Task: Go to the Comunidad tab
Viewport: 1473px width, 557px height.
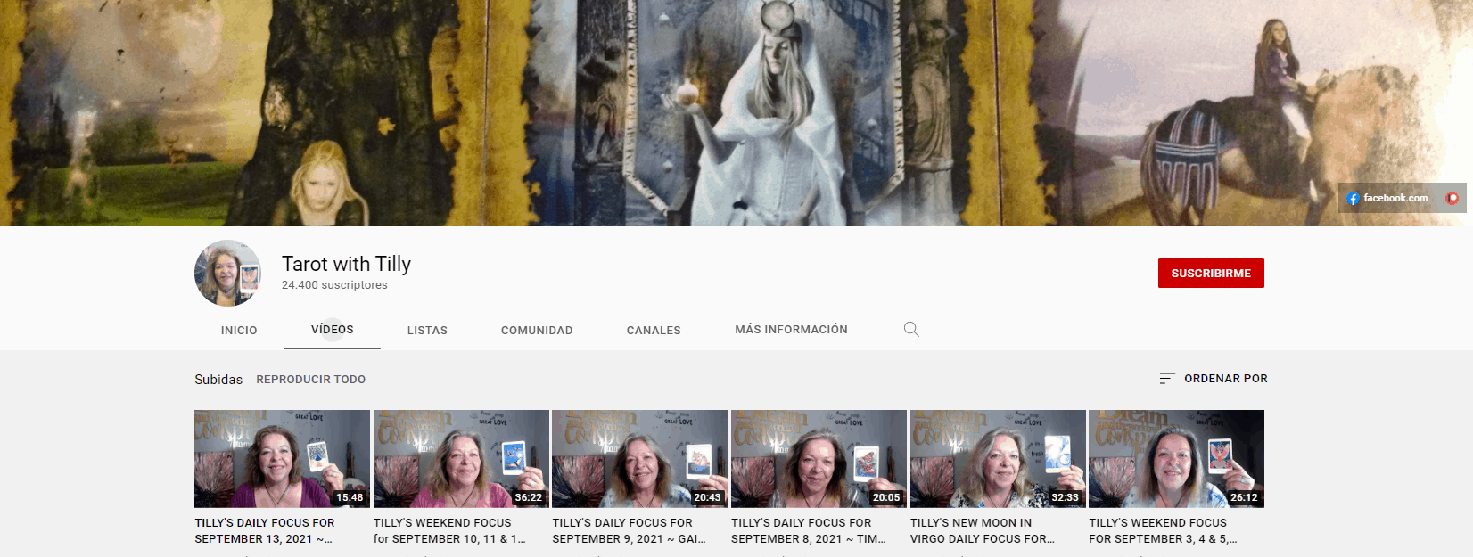Action: (x=537, y=330)
